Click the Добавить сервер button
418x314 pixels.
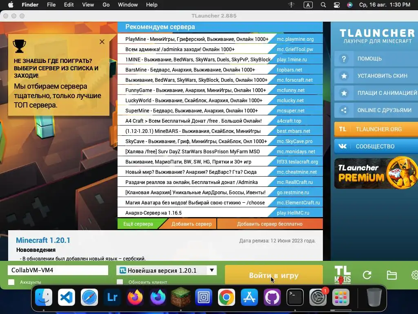pyautogui.click(x=191, y=224)
